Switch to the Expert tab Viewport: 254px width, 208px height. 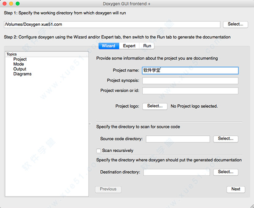(129, 46)
